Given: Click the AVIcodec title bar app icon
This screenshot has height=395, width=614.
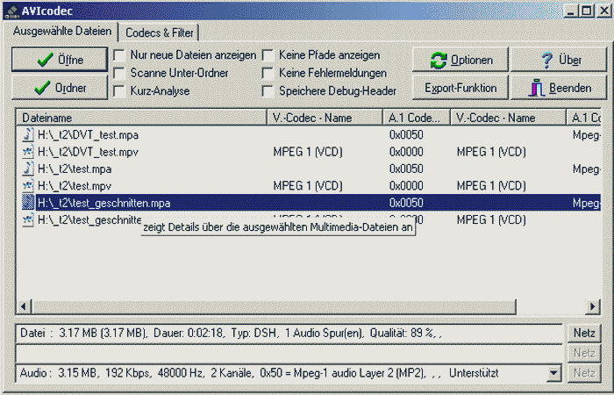Looking at the screenshot, I should point(11,11).
